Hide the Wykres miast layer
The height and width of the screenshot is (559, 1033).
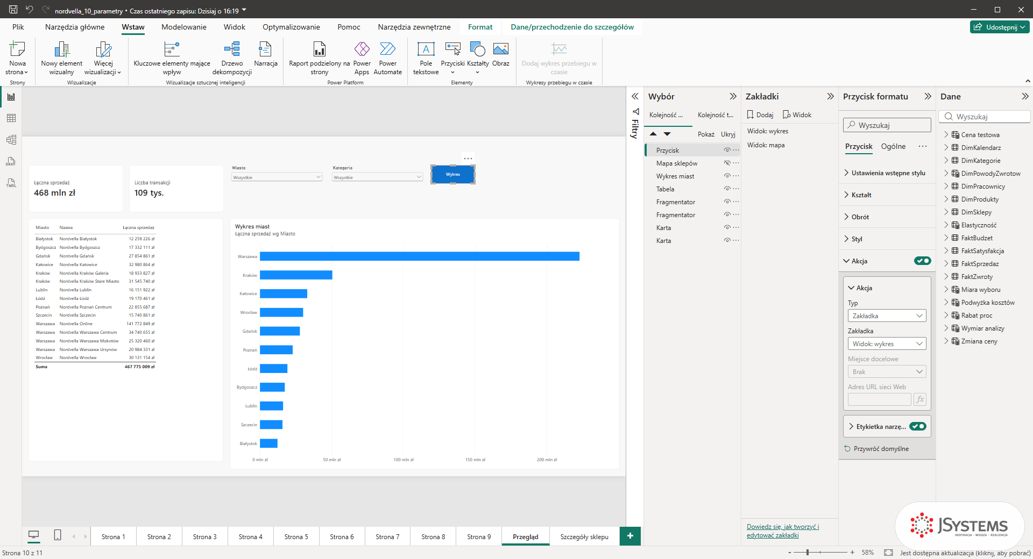point(727,176)
